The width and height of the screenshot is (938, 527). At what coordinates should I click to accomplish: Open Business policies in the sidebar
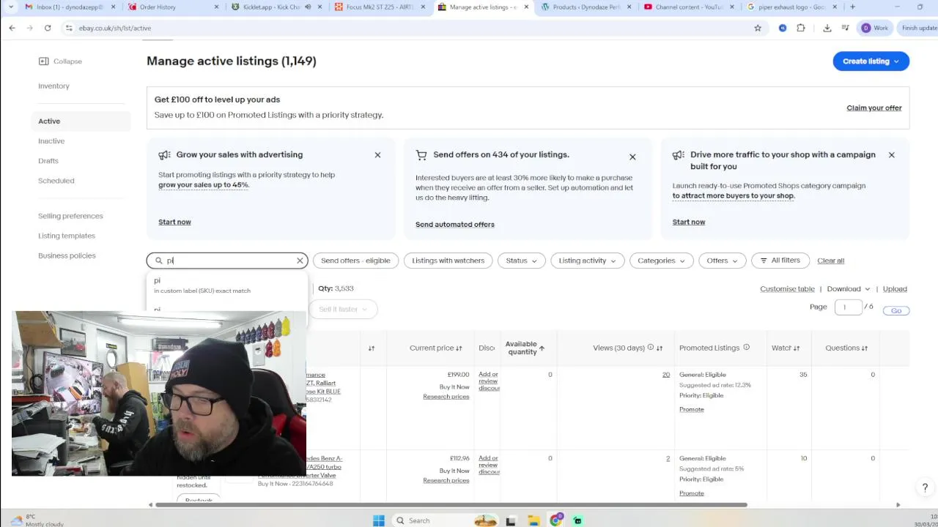(x=67, y=255)
